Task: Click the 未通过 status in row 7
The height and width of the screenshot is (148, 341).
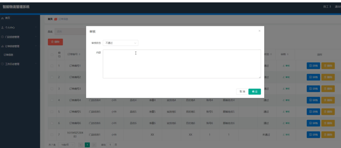Action: (x=266, y=135)
